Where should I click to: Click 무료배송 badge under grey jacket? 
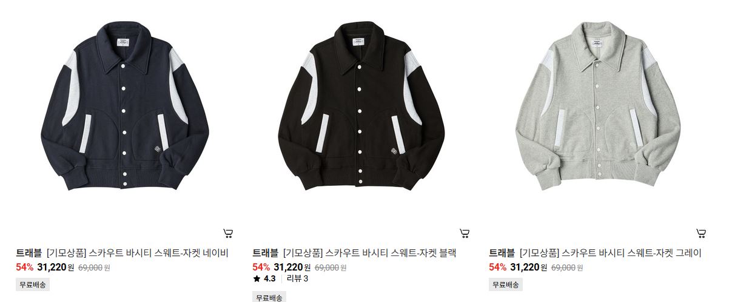click(506, 284)
